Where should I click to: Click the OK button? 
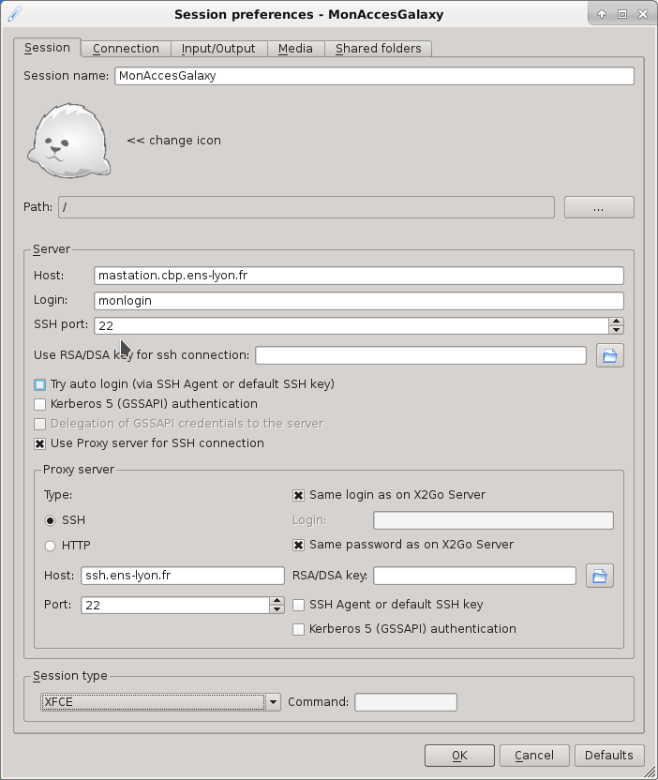click(x=459, y=756)
